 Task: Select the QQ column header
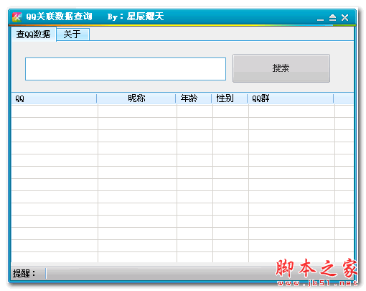click(54, 98)
